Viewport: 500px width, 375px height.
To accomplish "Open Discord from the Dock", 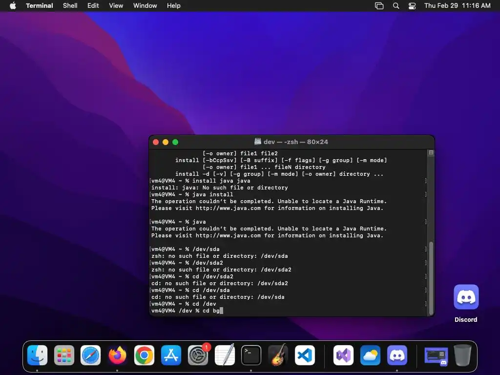I will click(397, 355).
